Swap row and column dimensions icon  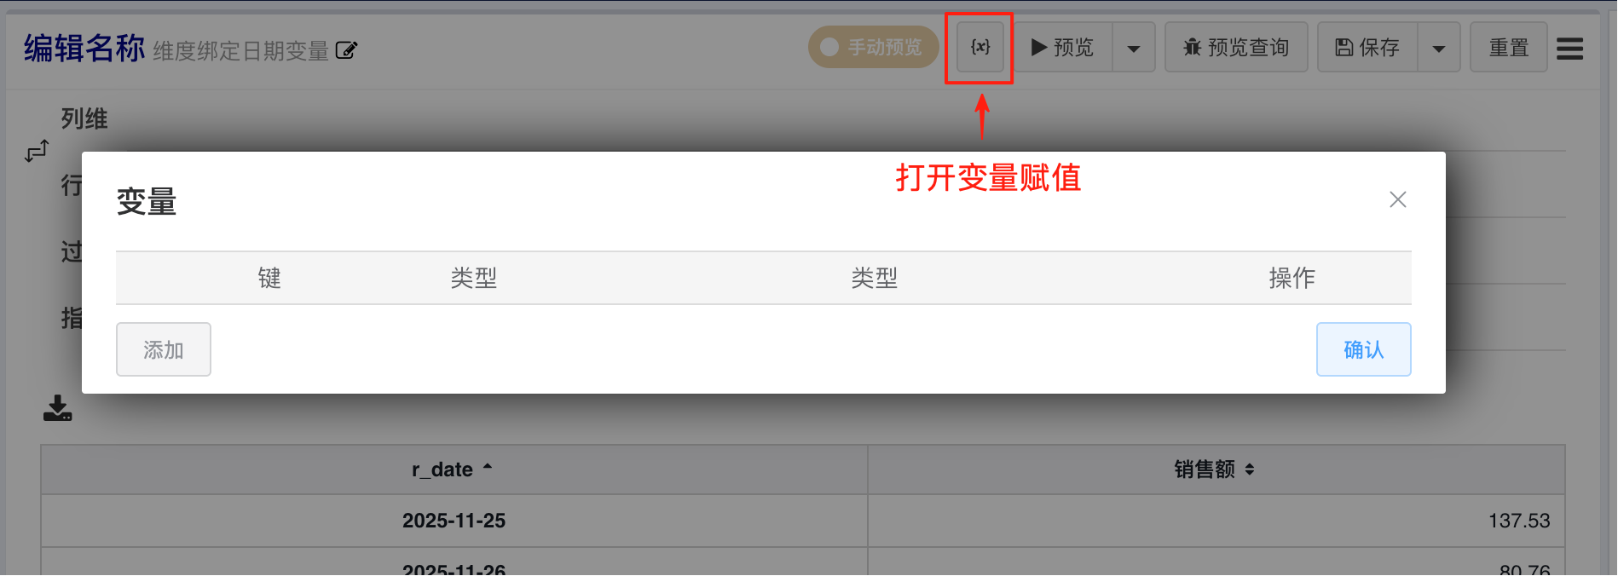click(37, 152)
